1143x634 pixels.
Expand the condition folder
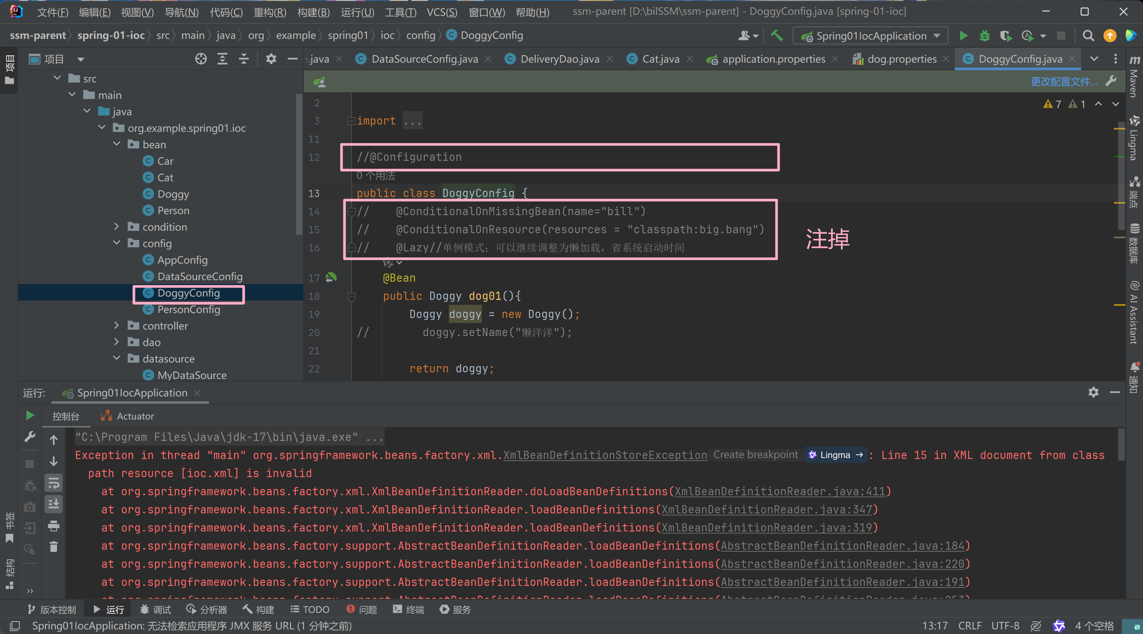click(x=116, y=226)
